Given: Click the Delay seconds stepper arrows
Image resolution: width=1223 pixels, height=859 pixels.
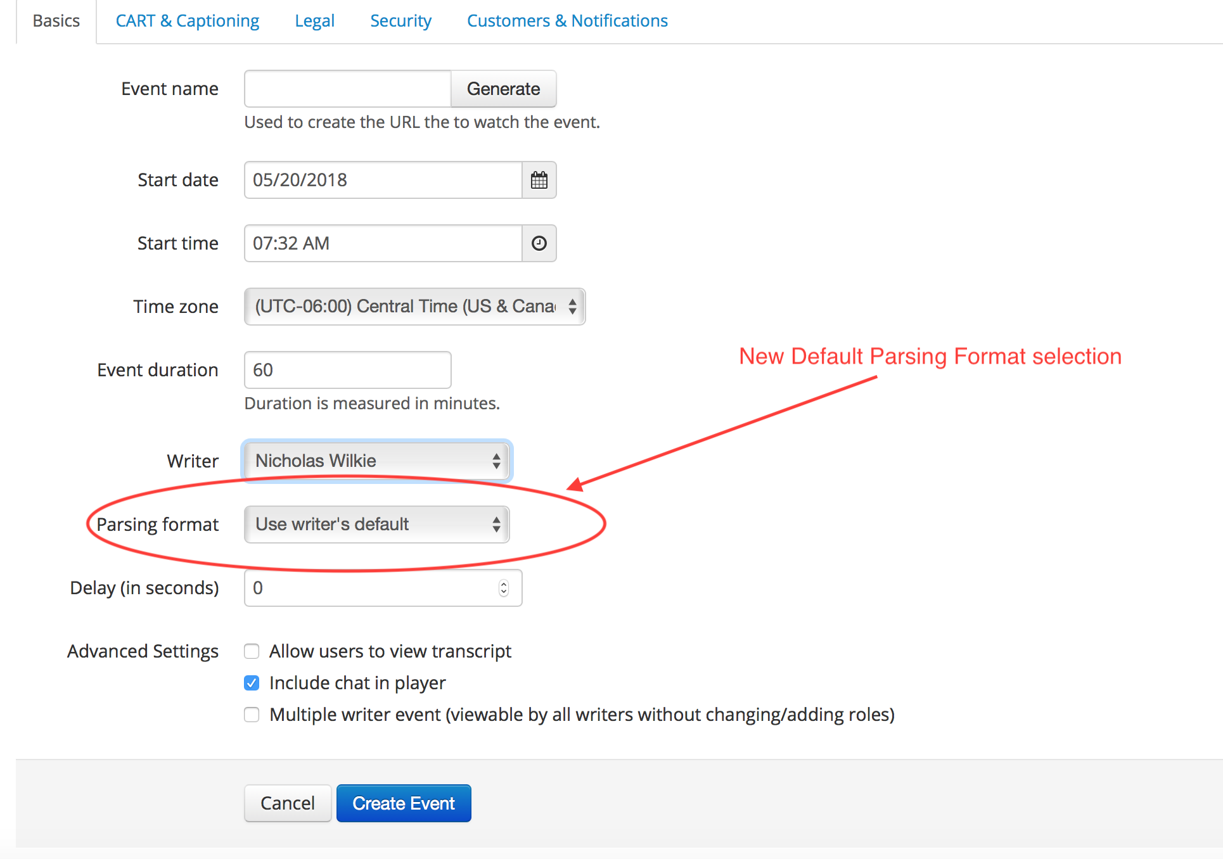Looking at the screenshot, I should [x=504, y=588].
